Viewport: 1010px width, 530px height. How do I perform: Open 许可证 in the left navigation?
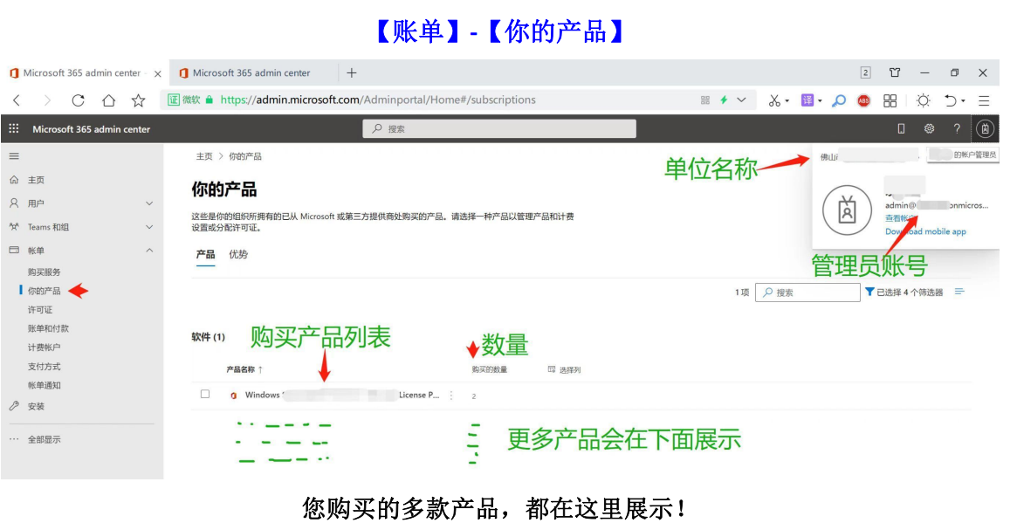[40, 310]
